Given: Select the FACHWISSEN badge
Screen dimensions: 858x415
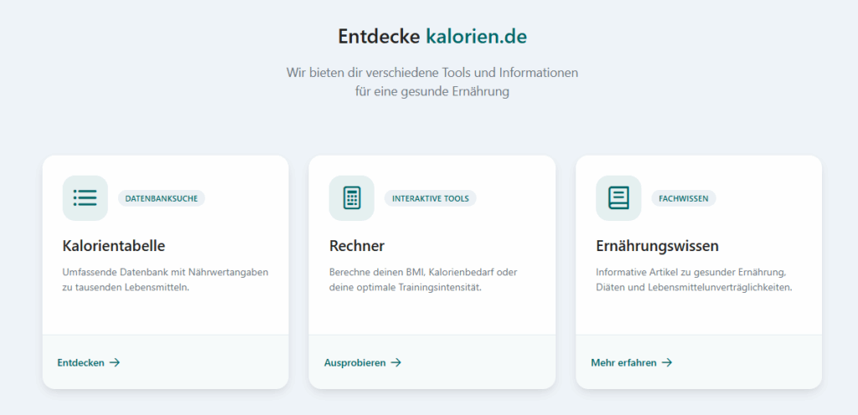Looking at the screenshot, I should pos(684,198).
